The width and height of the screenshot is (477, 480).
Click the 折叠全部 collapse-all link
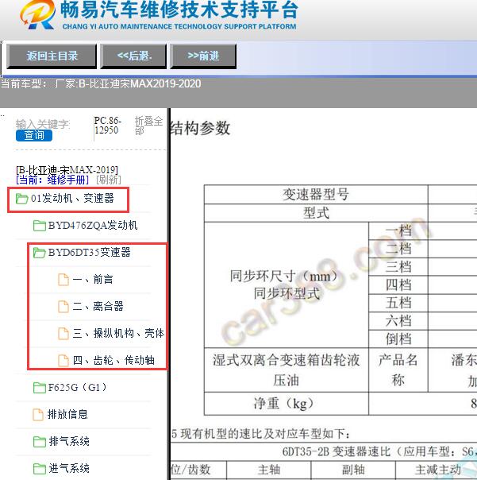(x=148, y=126)
